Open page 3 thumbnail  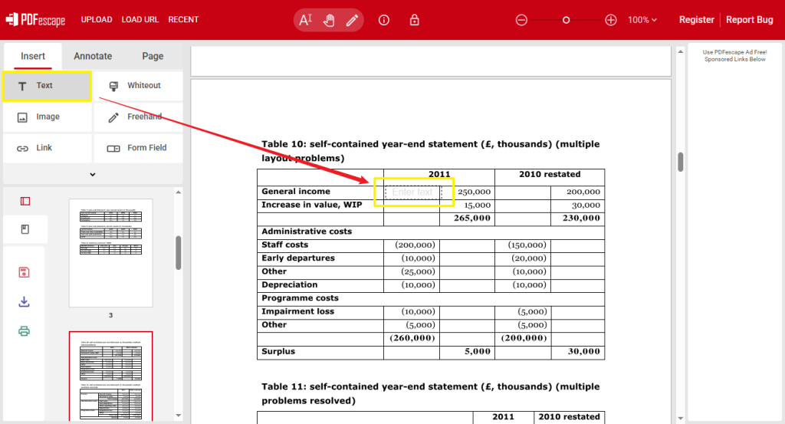(110, 253)
